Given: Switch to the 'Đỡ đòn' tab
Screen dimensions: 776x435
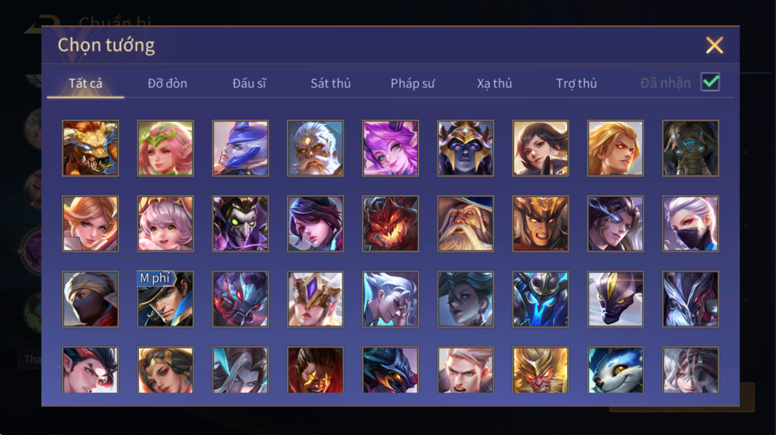Looking at the screenshot, I should 167,83.
